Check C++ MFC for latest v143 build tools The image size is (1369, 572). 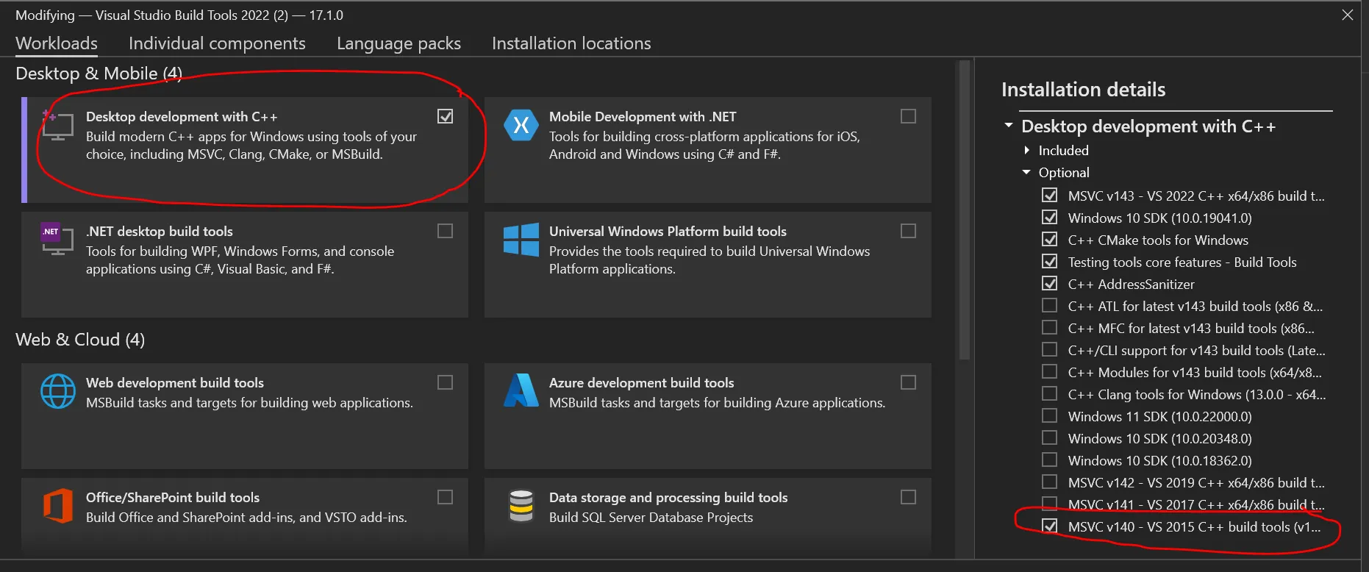tap(1049, 328)
